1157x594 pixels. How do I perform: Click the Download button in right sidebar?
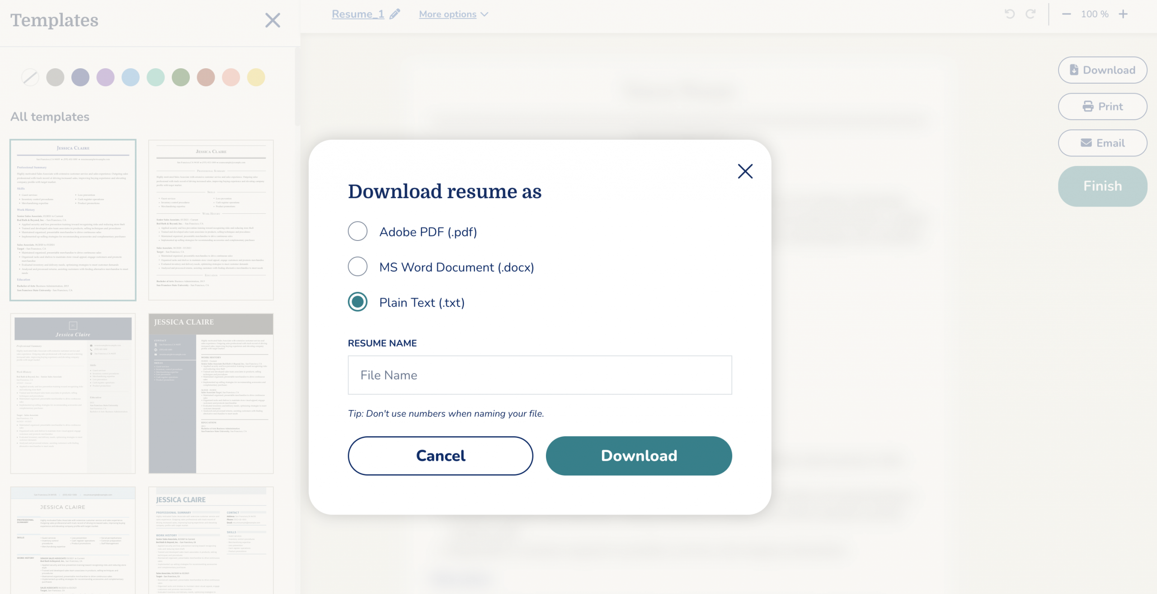click(x=1102, y=70)
